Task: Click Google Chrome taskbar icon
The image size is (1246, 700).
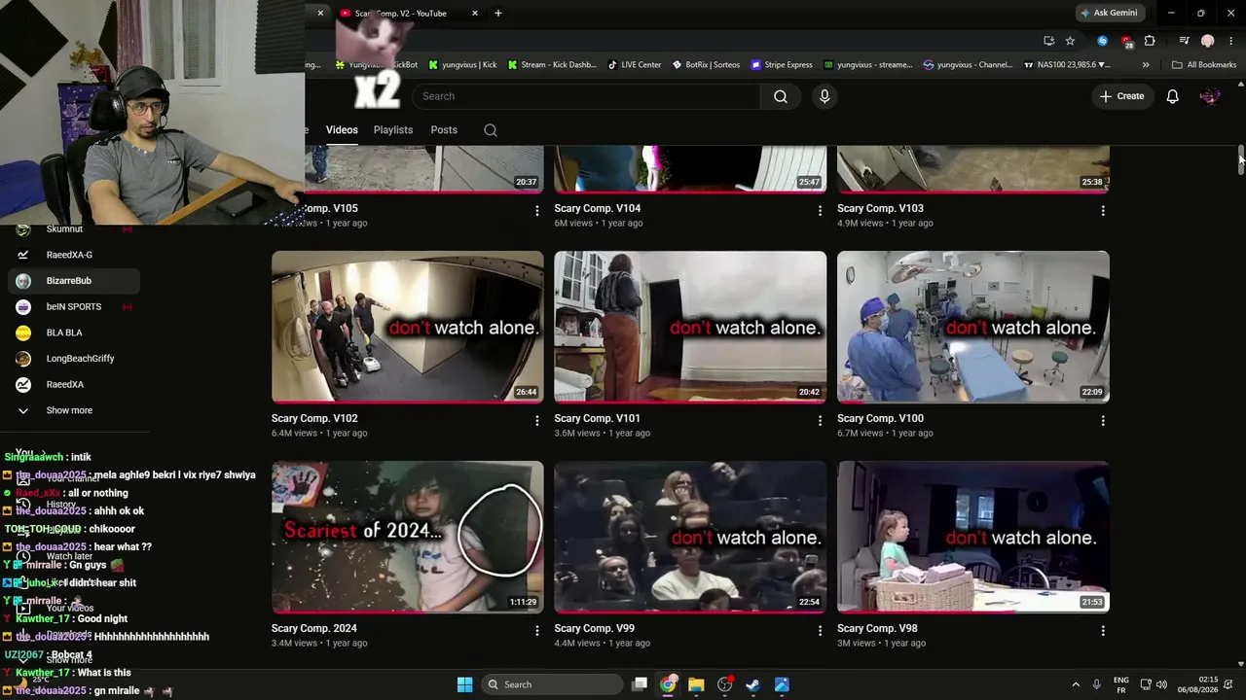Action: click(668, 684)
